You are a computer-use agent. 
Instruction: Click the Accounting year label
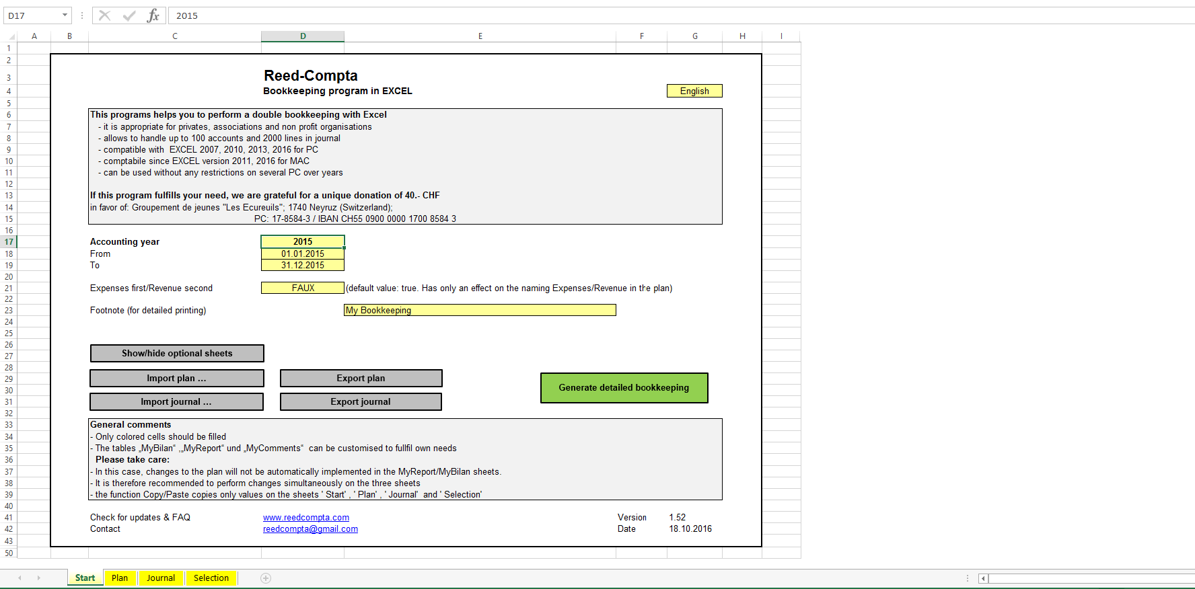[x=125, y=242]
